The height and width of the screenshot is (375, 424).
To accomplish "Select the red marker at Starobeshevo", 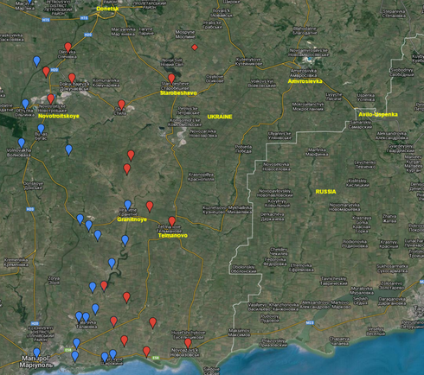I will click(x=171, y=79).
